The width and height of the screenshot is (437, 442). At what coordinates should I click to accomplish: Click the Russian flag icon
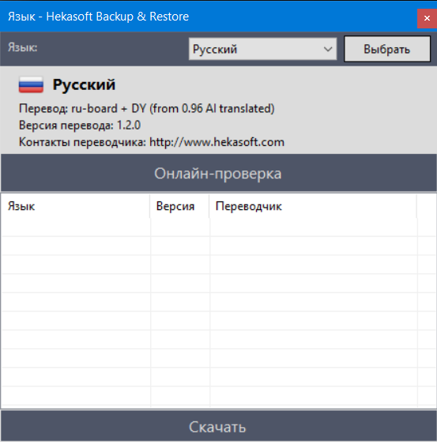point(31,84)
